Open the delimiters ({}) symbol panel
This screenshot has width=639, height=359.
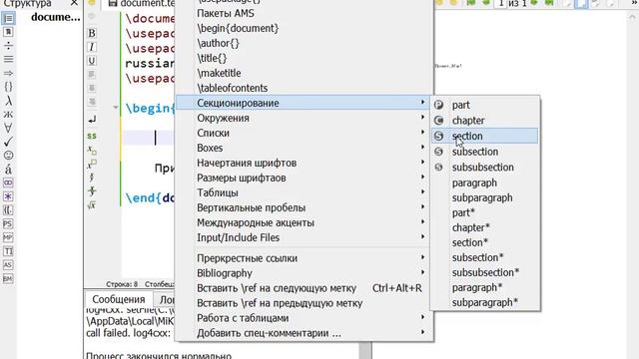click(x=8, y=87)
